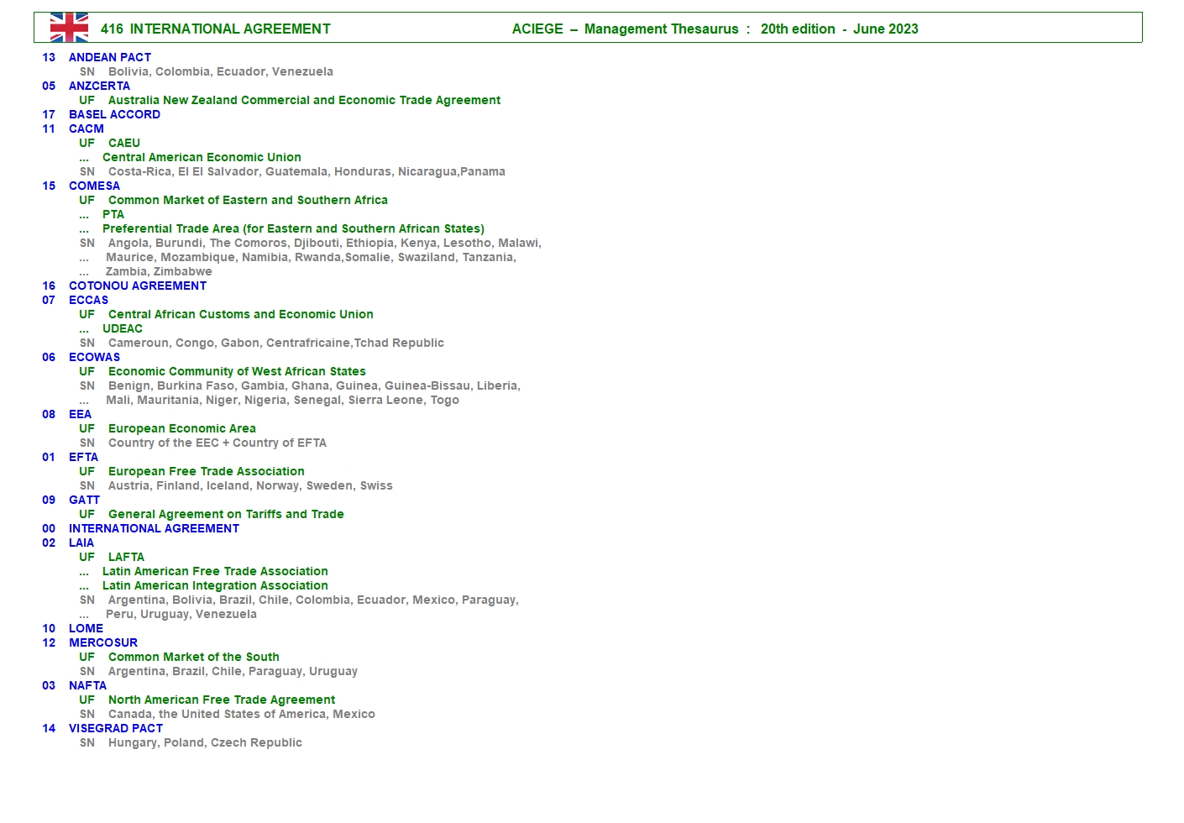Click North American Free Trade Agreement synonym

click(222, 700)
